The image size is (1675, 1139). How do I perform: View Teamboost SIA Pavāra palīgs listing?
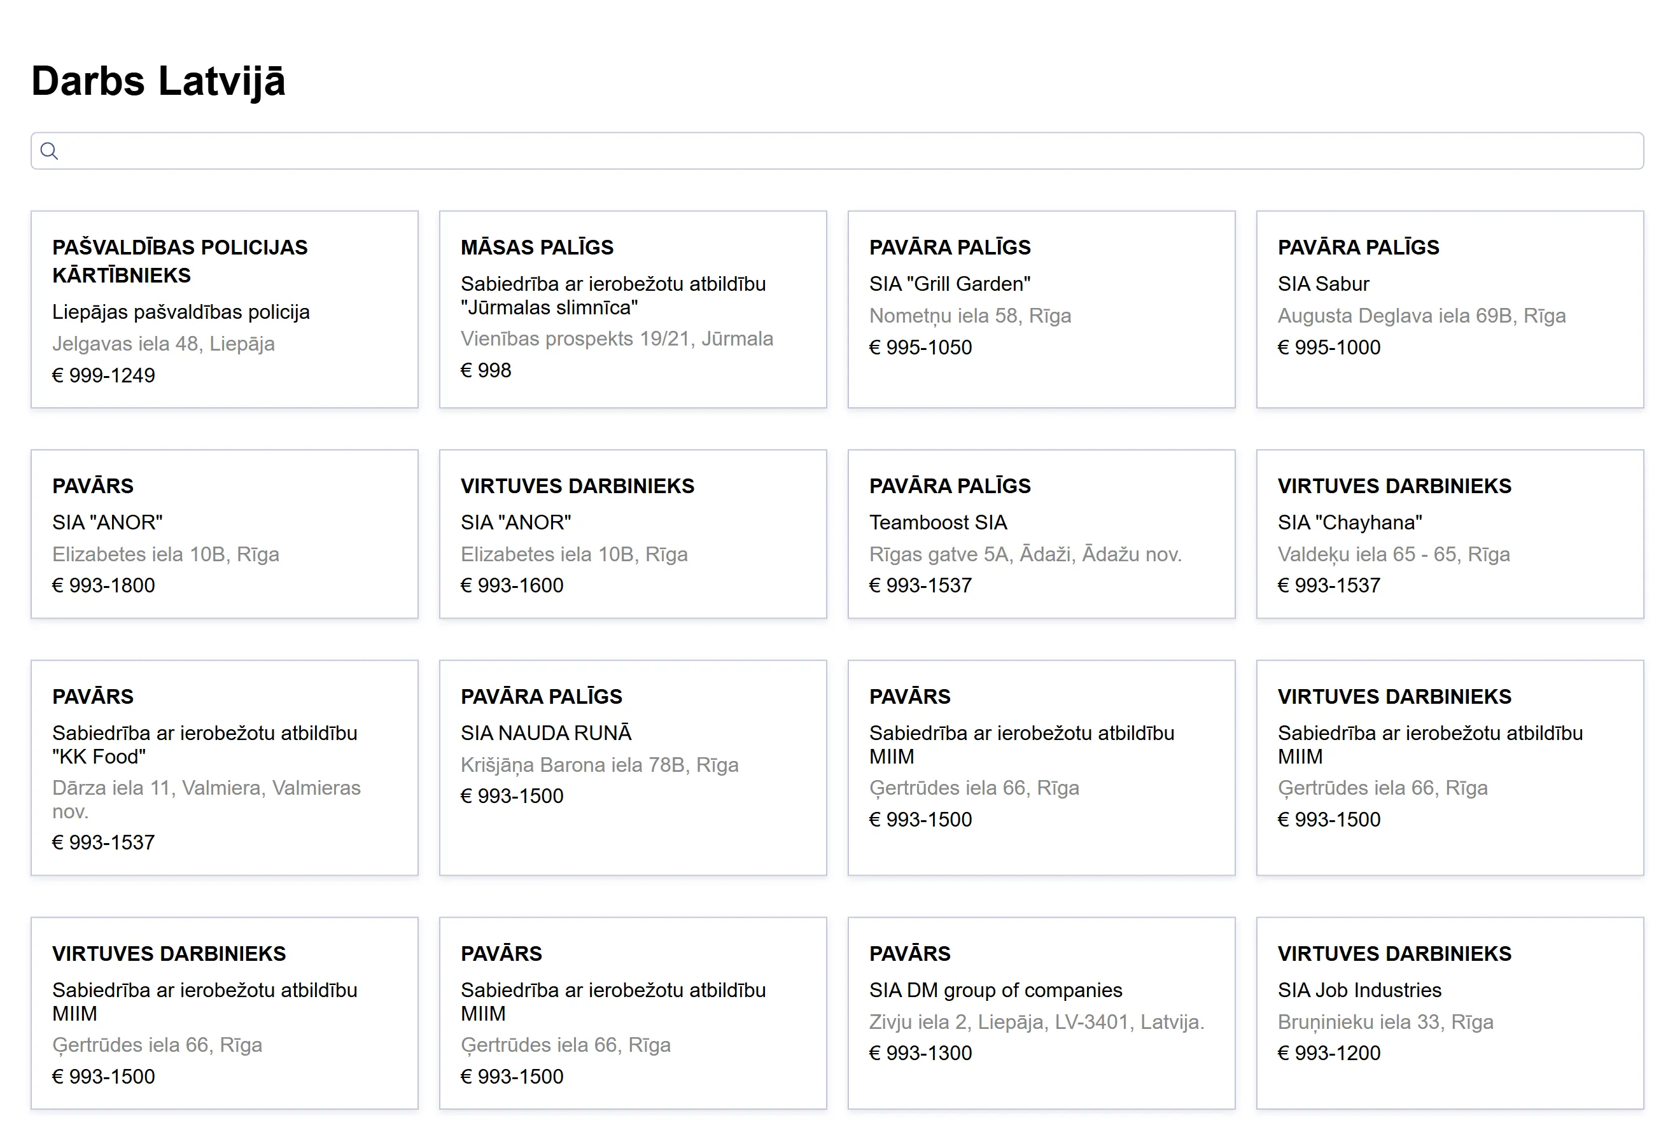(1041, 534)
